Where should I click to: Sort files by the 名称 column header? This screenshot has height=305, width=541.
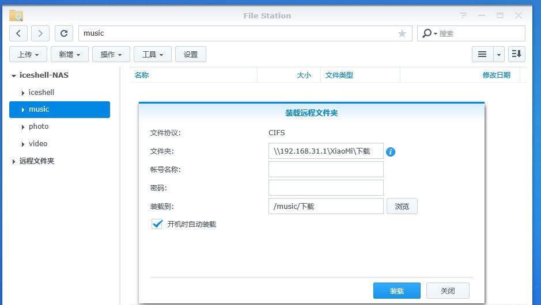tap(142, 75)
